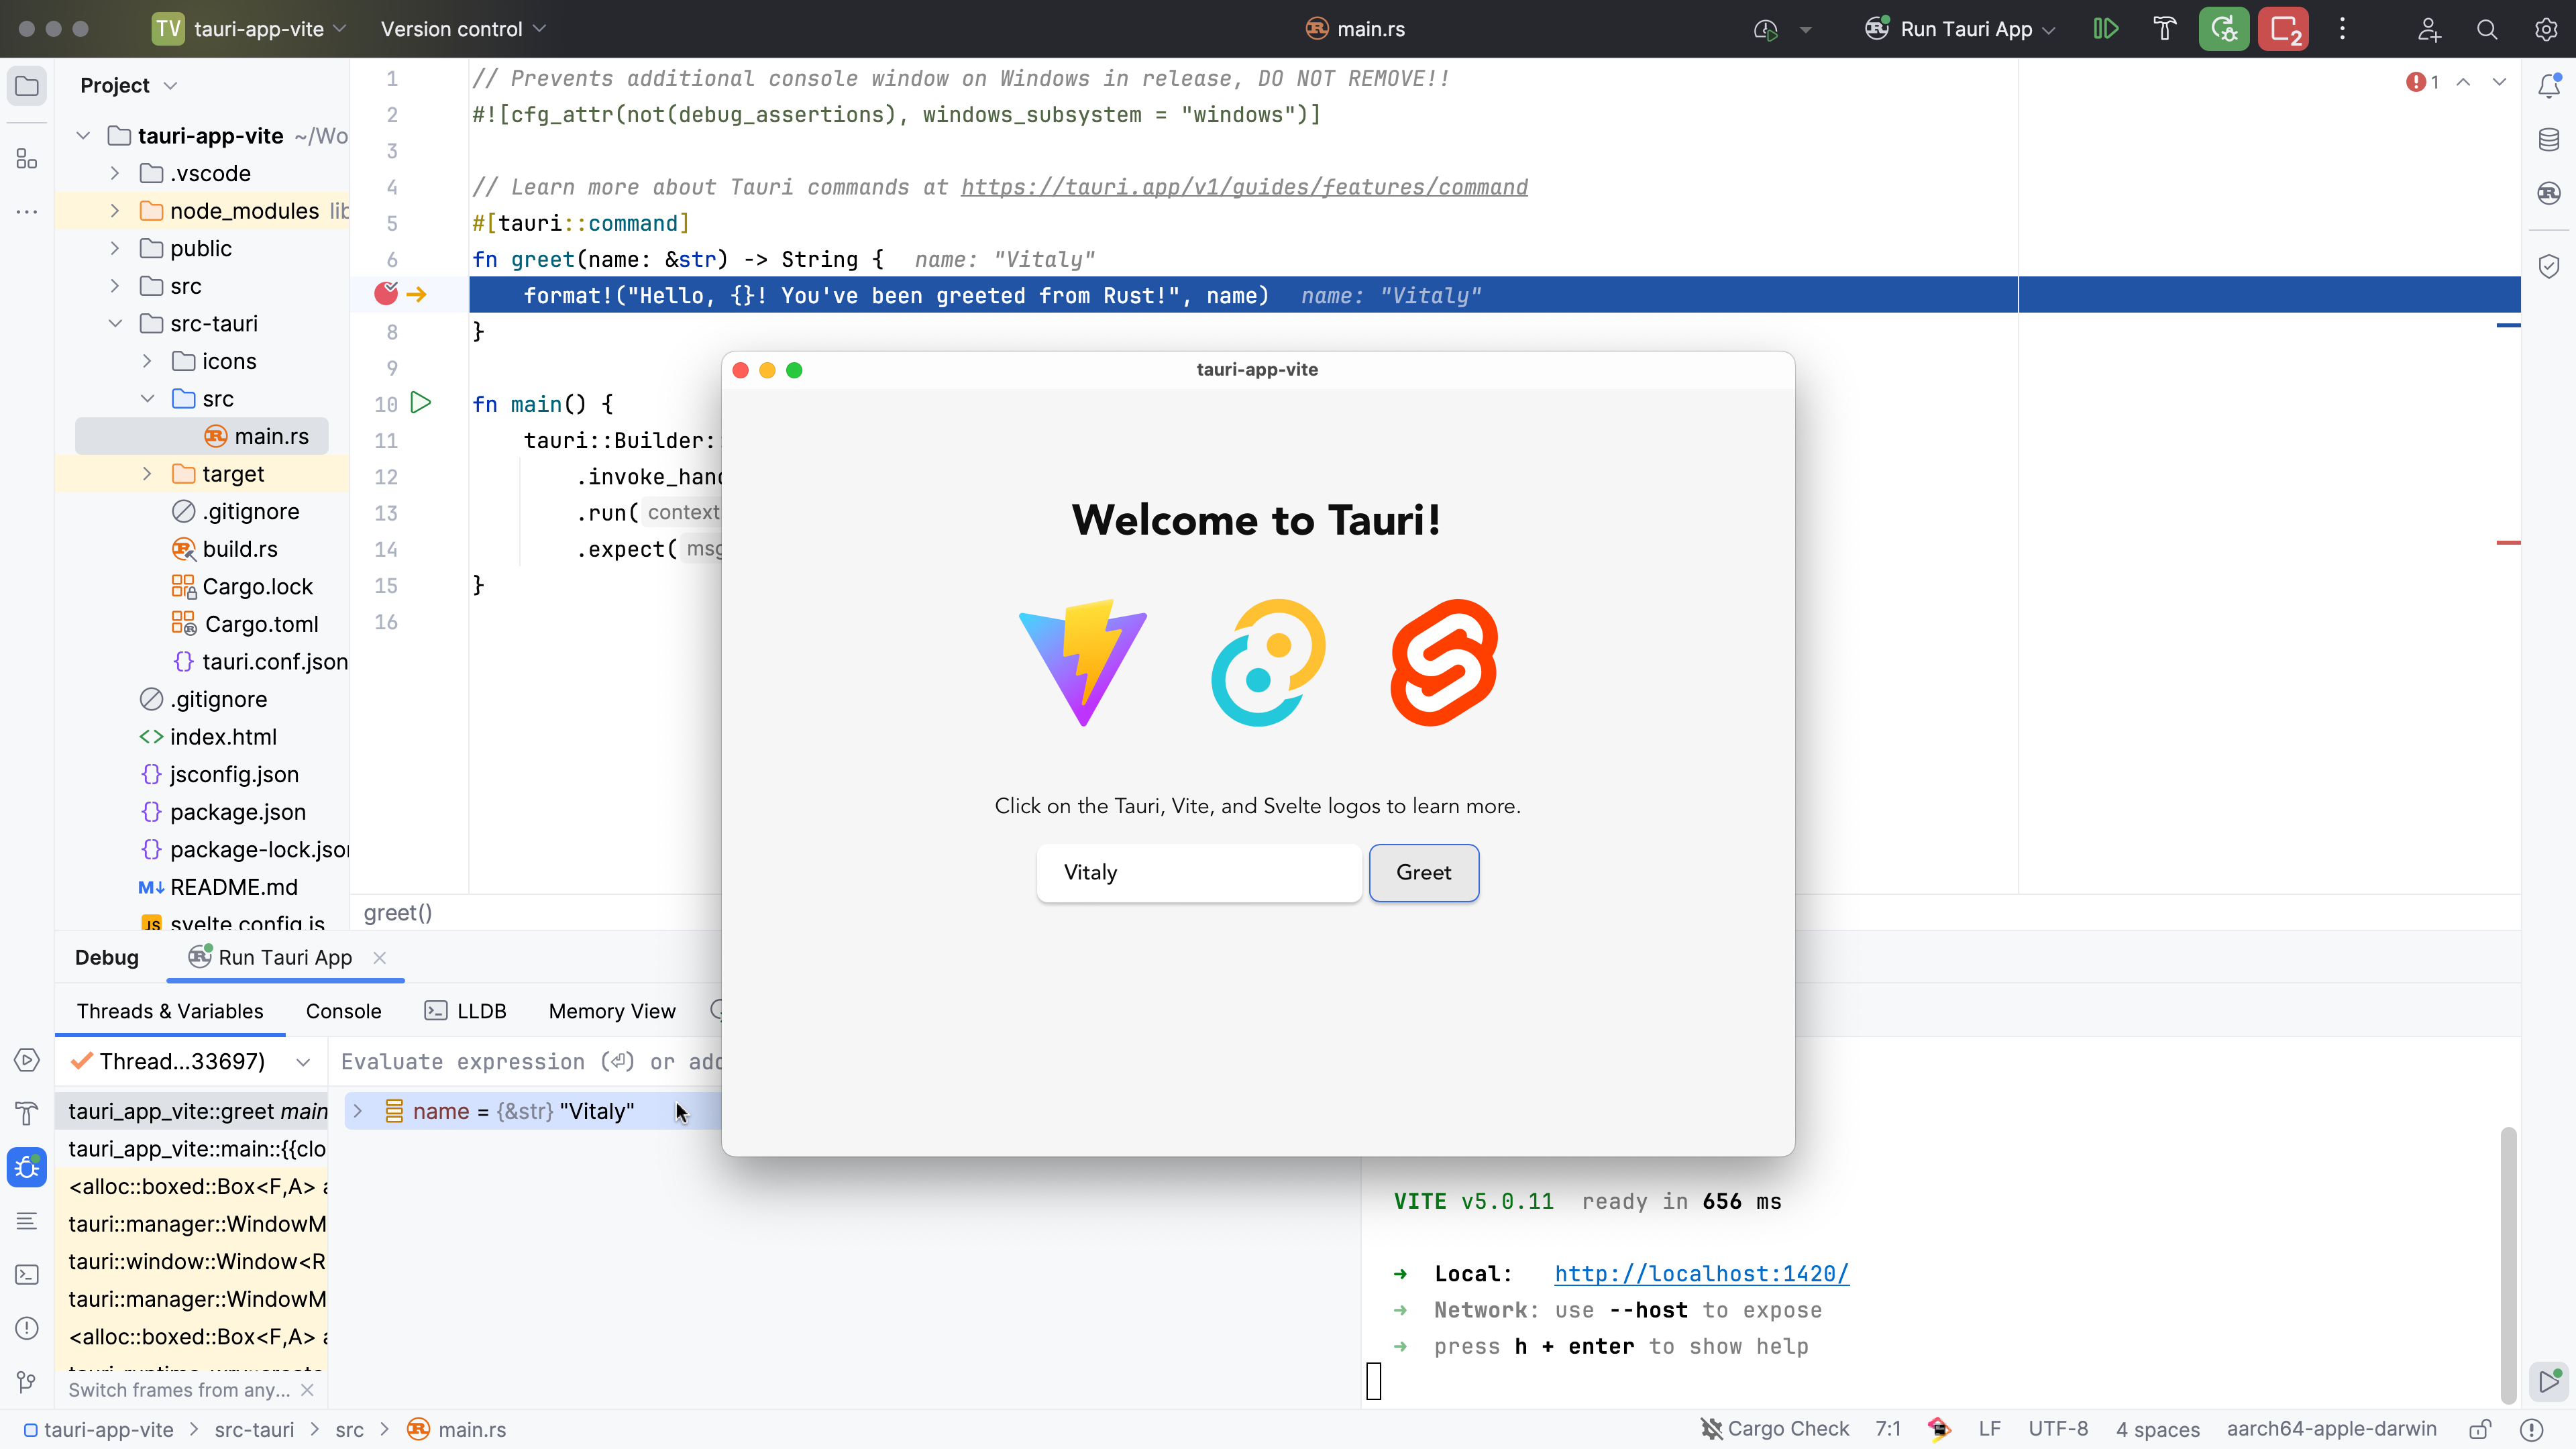The width and height of the screenshot is (2576, 1449).
Task: Open the Settings gear
Action: tap(2545, 29)
